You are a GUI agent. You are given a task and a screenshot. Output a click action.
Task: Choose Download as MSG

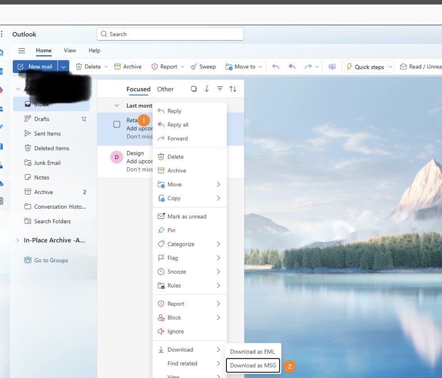click(253, 365)
